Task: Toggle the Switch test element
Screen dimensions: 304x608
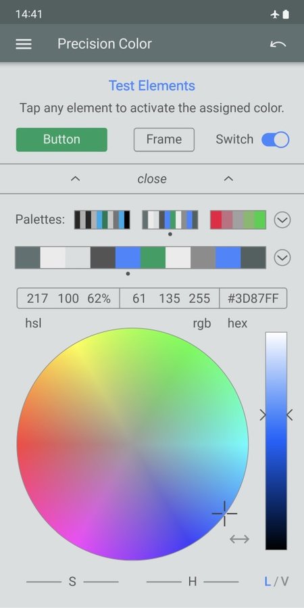Action: [276, 139]
